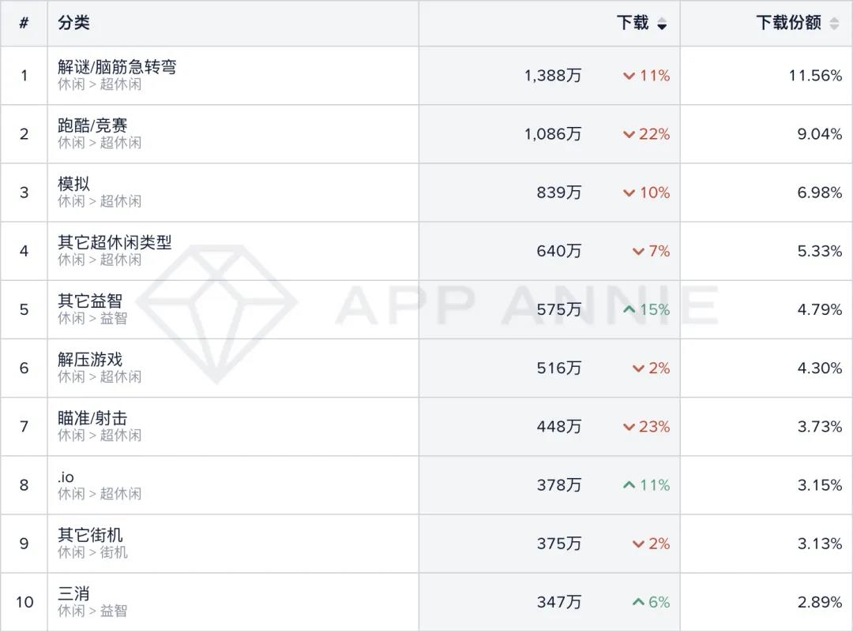The image size is (853, 632).
Task: Click the 1,388万 download figure
Action: (552, 76)
